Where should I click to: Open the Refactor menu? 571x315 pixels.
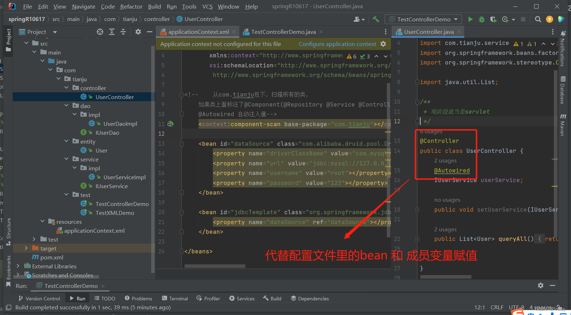[x=131, y=6]
